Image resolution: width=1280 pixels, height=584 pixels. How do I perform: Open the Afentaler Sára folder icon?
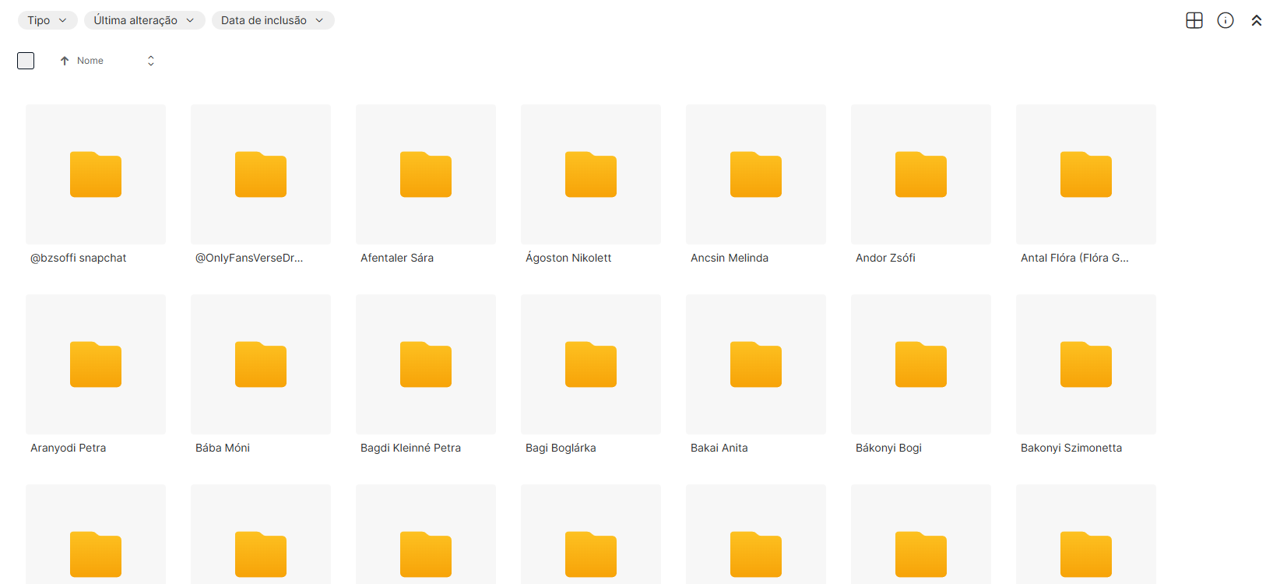(x=425, y=174)
